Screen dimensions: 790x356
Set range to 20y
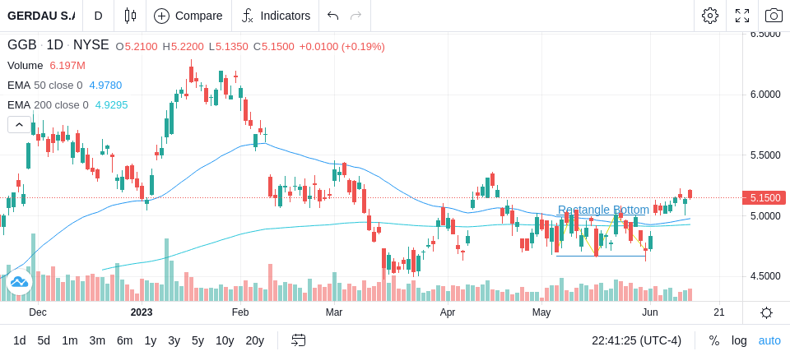point(255,341)
